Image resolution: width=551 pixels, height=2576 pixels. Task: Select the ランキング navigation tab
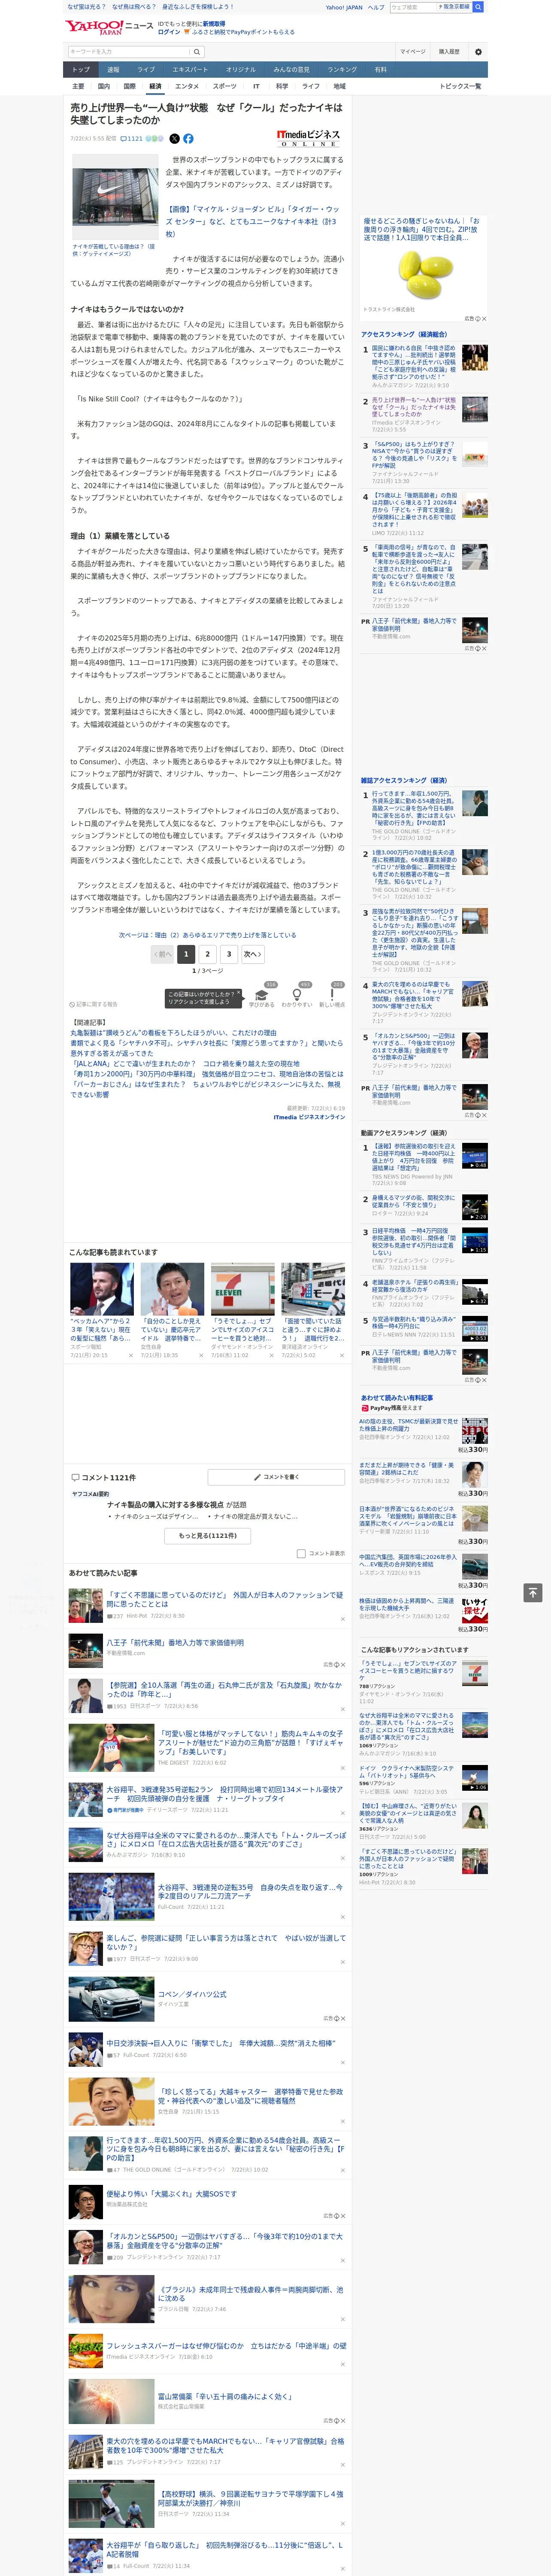(342, 70)
